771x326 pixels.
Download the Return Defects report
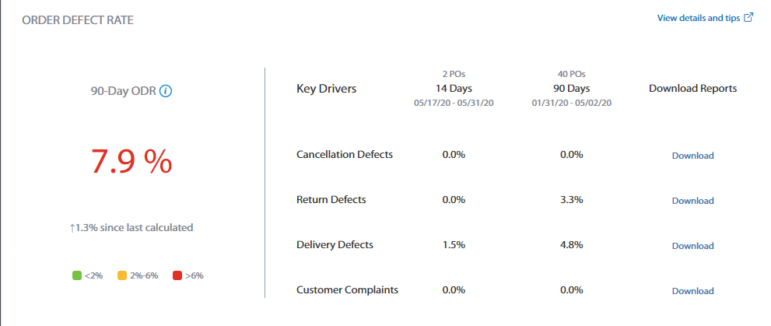click(x=693, y=201)
